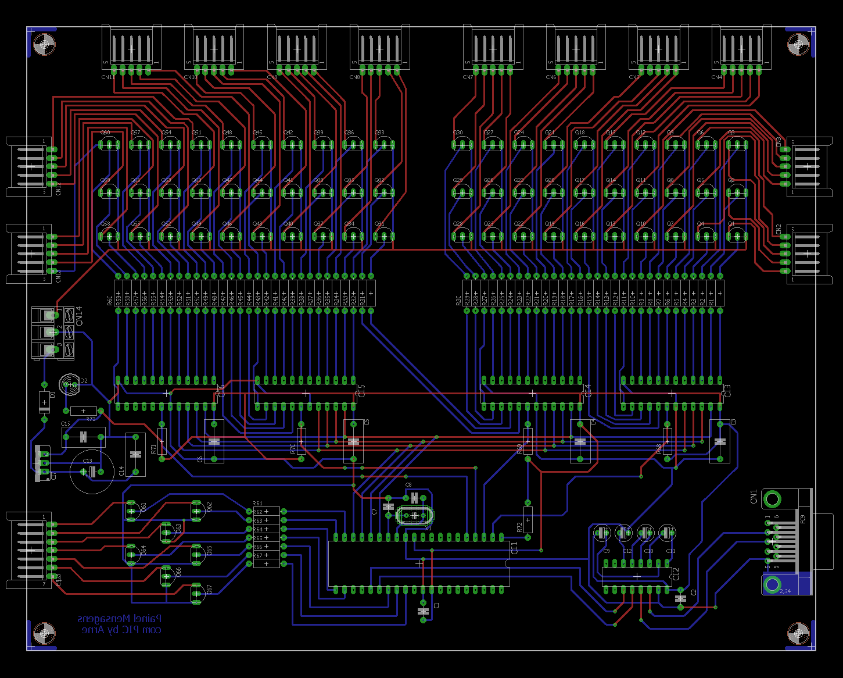Select the D1 diode component

tap(45, 402)
